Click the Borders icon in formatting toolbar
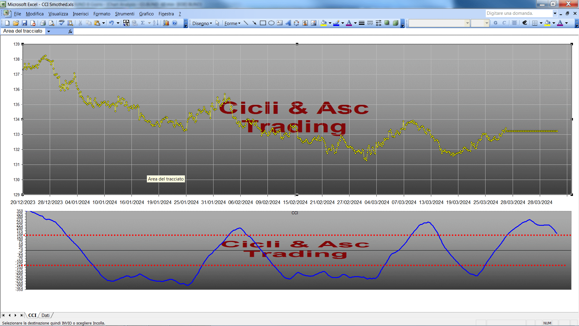Viewport: 579px width, 326px height. click(535, 23)
